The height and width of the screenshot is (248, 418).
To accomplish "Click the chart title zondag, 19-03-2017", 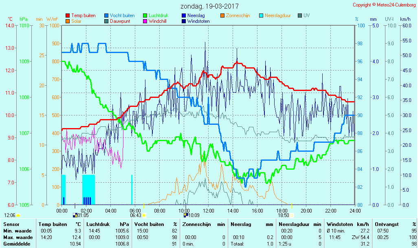I will tap(209, 7).
